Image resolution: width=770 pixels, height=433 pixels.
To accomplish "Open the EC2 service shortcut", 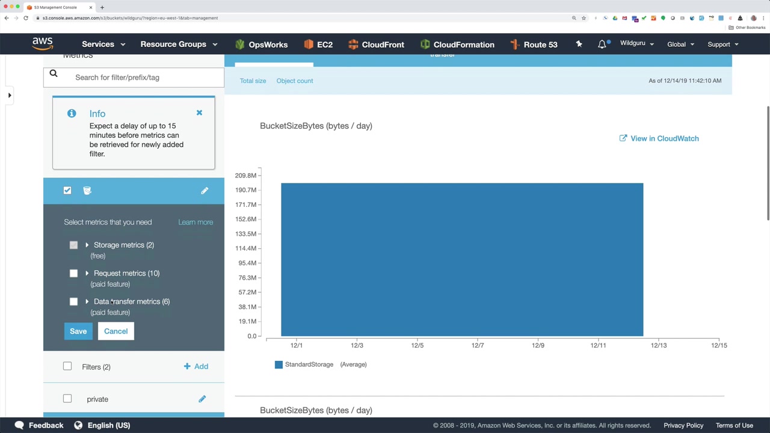I will click(318, 45).
